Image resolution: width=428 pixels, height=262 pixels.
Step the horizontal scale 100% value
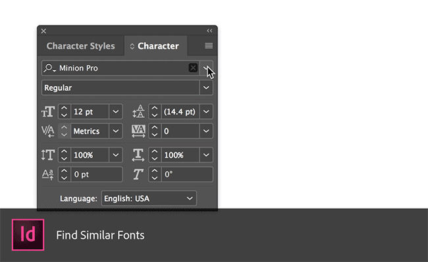[155, 155]
